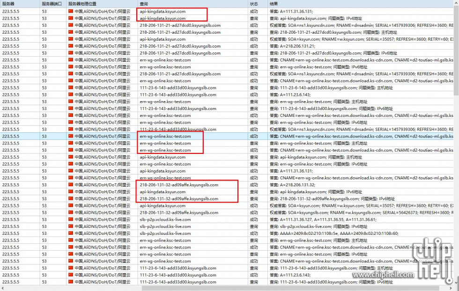
Task: Sort by the 服务器 column header
Action: [x=20, y=4]
